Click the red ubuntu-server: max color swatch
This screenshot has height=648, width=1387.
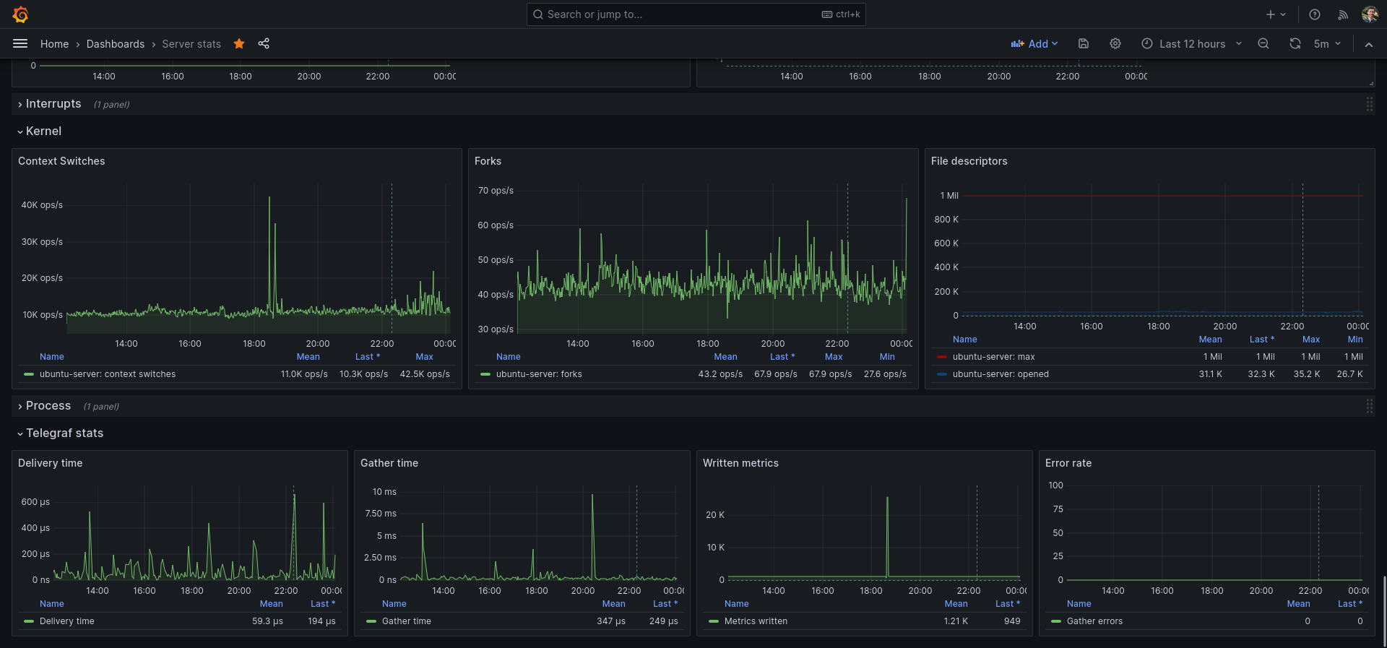(942, 357)
